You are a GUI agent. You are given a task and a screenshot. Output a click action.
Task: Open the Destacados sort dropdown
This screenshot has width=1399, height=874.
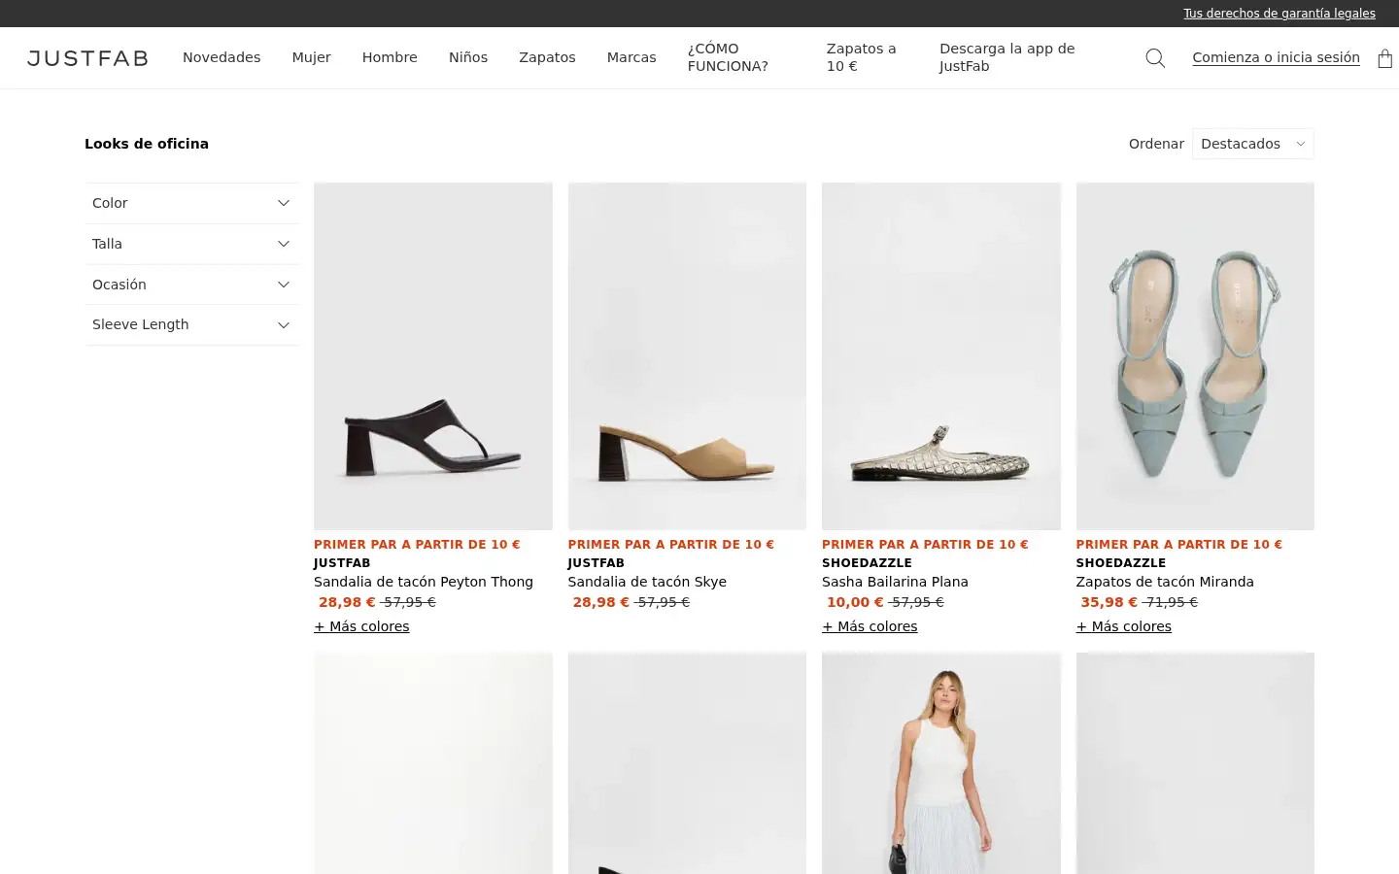coord(1252,144)
